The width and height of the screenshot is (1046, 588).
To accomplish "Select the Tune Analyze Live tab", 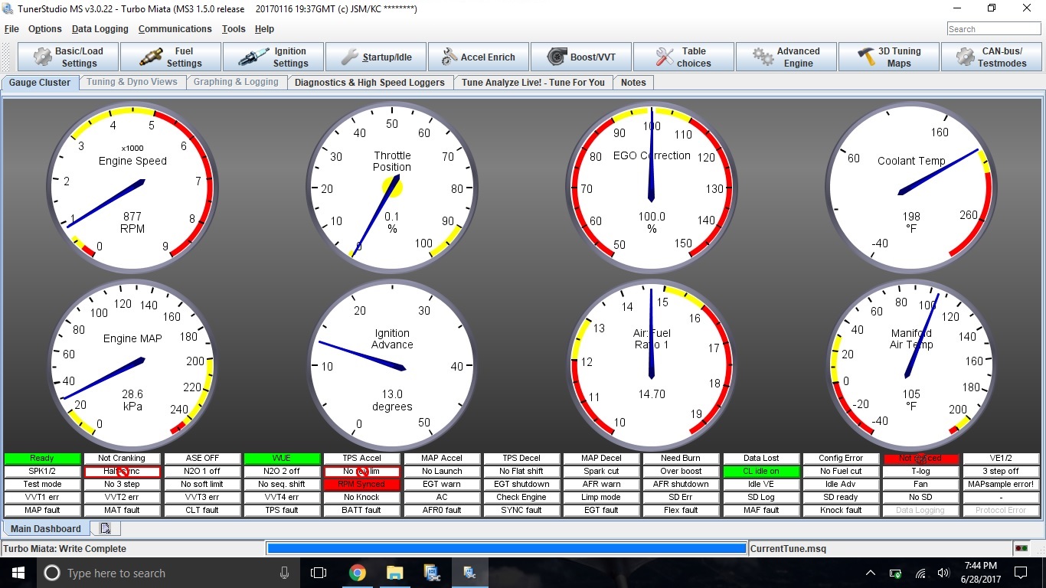I will (x=533, y=83).
